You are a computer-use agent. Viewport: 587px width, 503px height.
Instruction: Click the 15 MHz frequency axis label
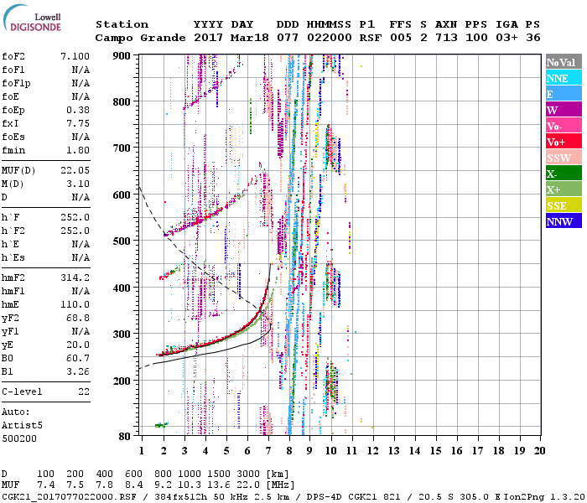pos(436,451)
